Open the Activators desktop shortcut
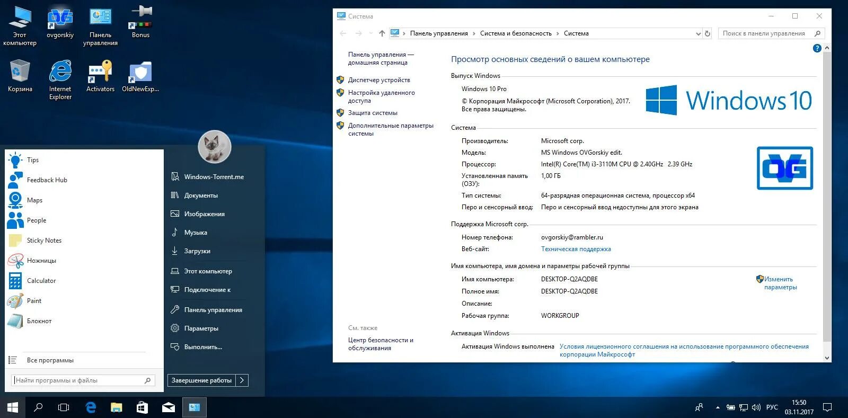848x418 pixels. click(x=100, y=76)
